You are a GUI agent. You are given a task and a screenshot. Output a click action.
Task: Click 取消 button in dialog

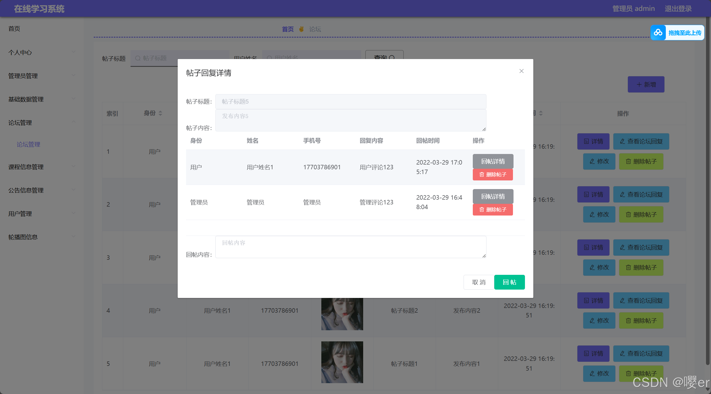click(479, 282)
